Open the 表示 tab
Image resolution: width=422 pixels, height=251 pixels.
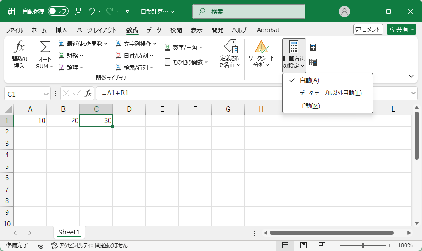pos(197,30)
